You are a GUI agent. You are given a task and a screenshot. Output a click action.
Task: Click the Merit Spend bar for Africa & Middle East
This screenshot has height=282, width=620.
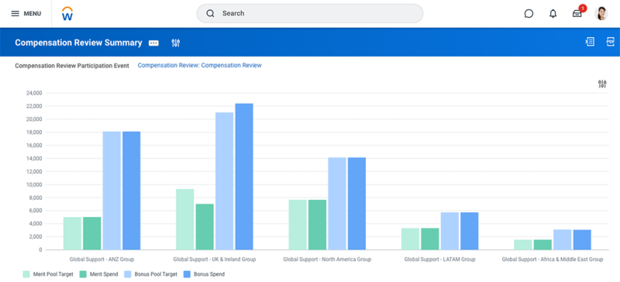[543, 245]
